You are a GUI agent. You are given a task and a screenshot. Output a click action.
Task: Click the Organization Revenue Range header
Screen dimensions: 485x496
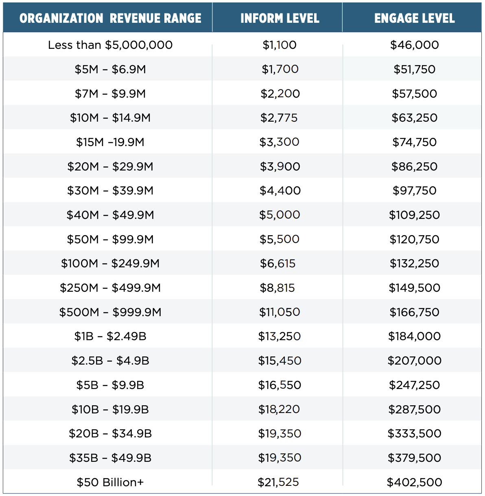(110, 18)
